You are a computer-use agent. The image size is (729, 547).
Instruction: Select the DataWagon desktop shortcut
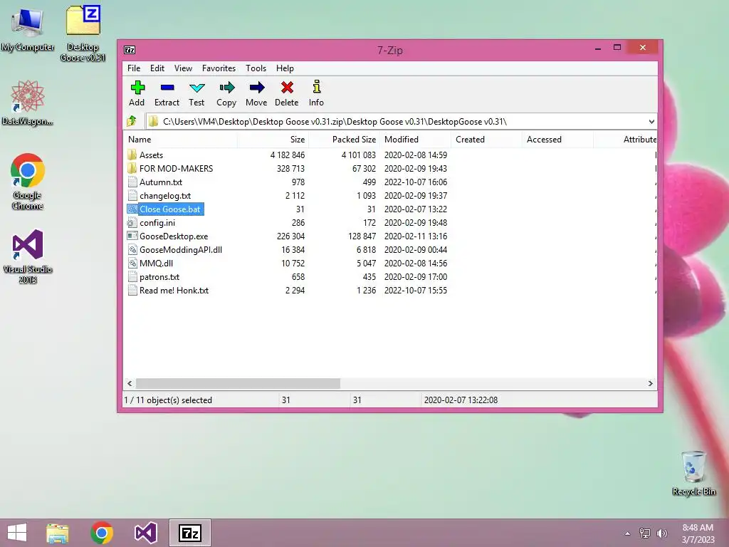[x=28, y=103]
